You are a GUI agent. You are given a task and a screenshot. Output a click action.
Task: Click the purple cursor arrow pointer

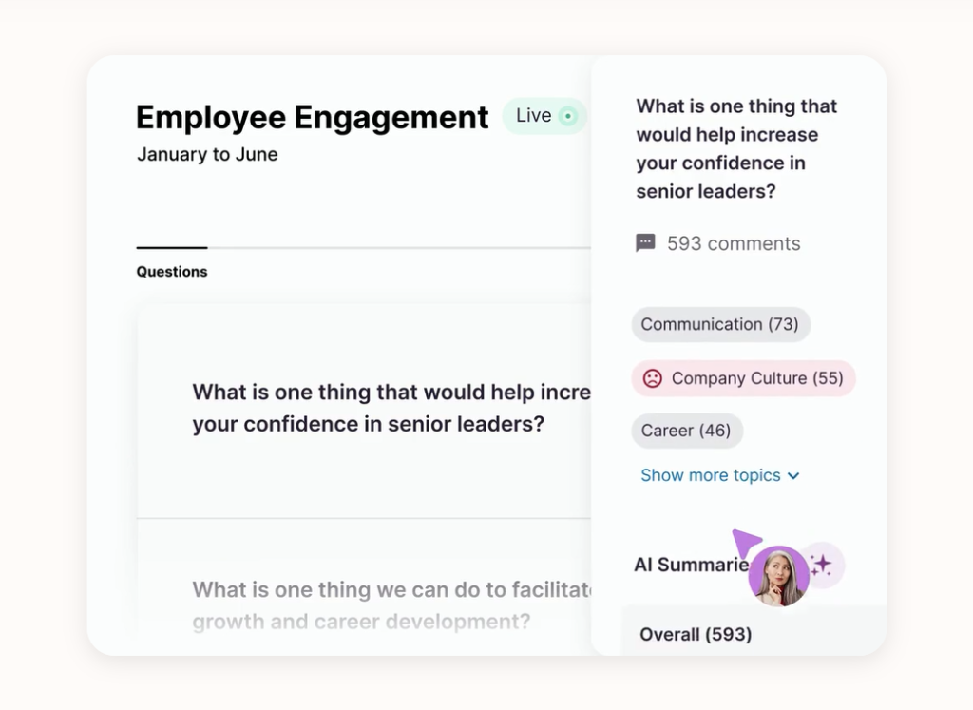(x=745, y=544)
